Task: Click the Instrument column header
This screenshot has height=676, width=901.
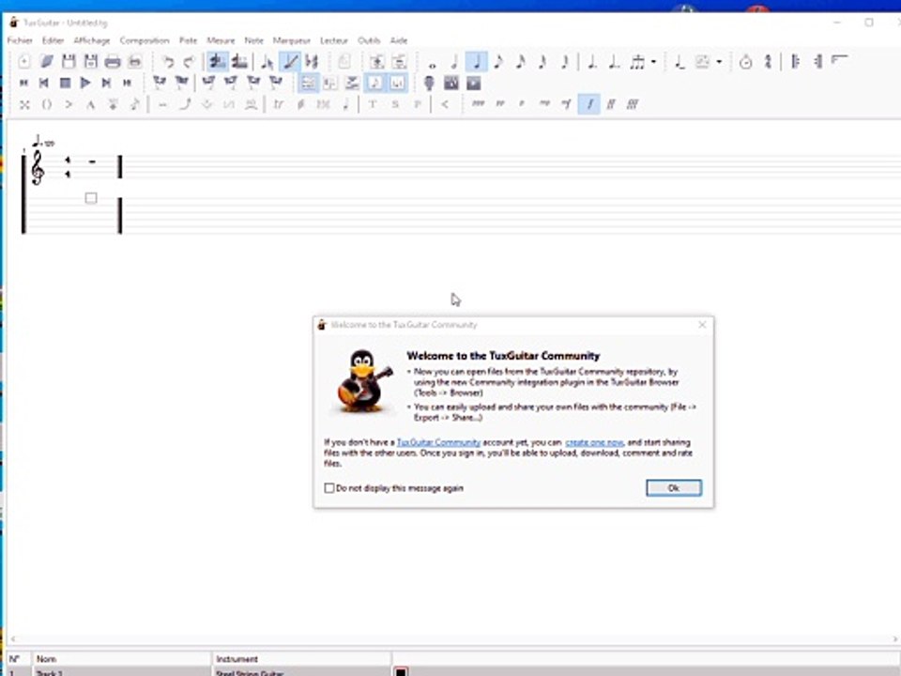Action: click(301, 659)
